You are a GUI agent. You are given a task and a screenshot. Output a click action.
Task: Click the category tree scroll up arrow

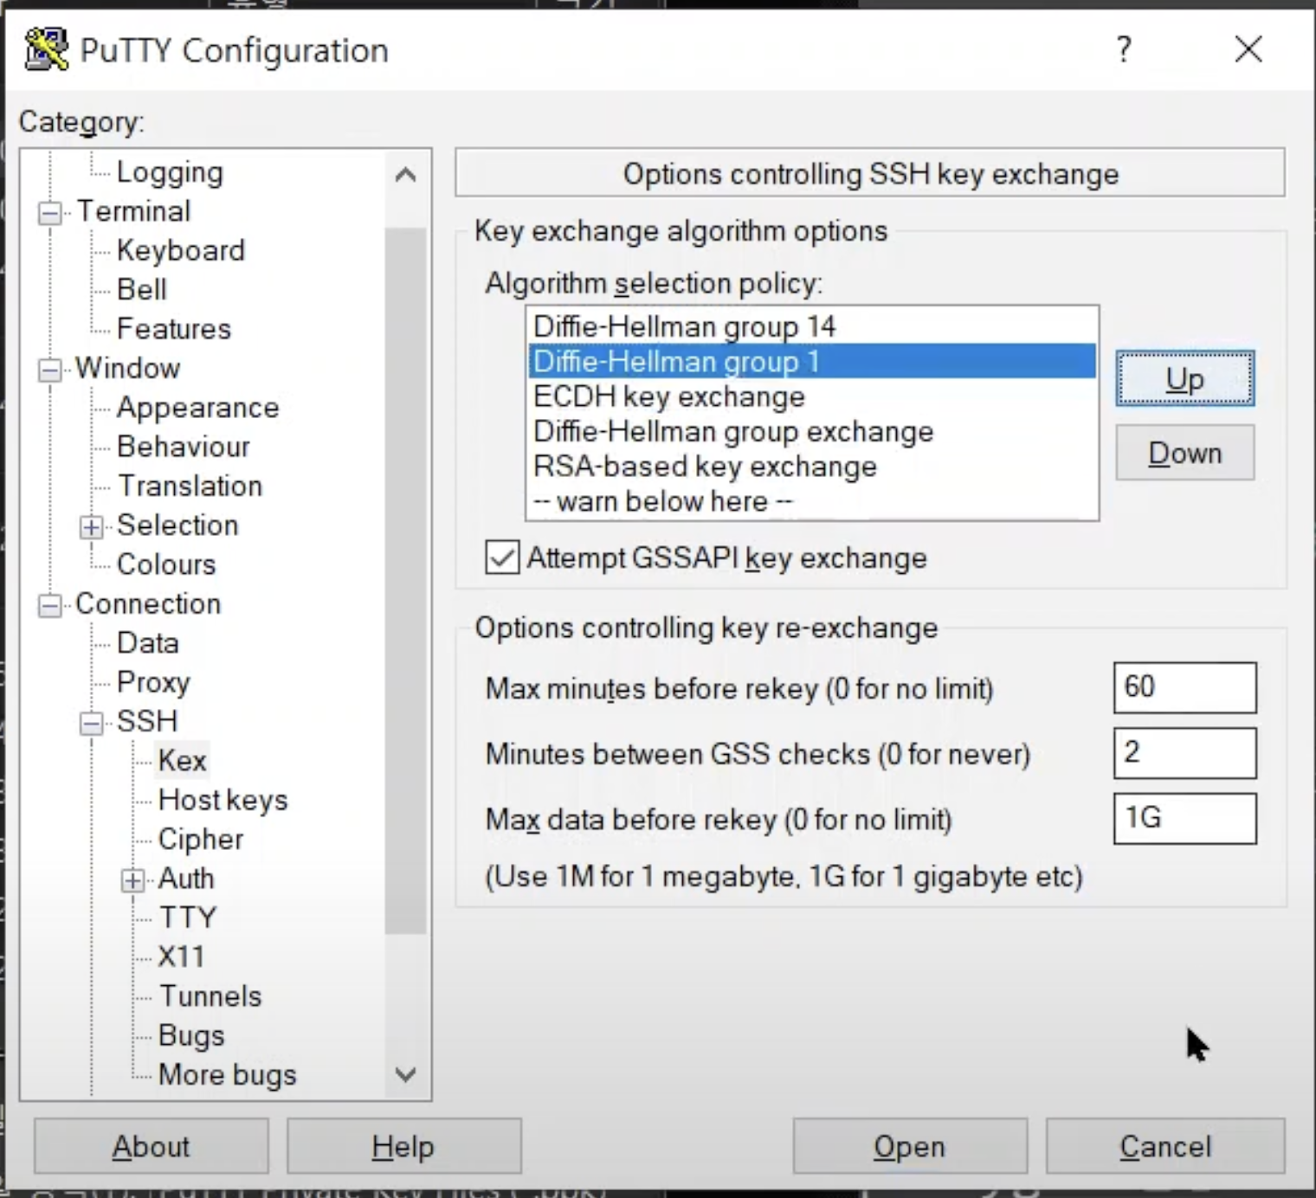pos(405,176)
